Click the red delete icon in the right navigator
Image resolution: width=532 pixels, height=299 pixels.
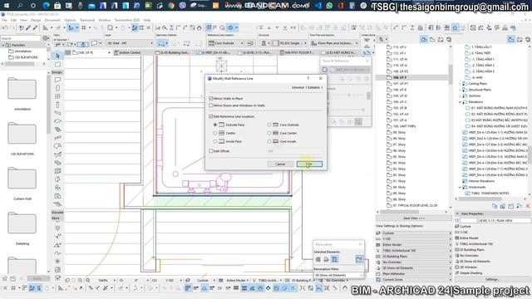click(528, 207)
